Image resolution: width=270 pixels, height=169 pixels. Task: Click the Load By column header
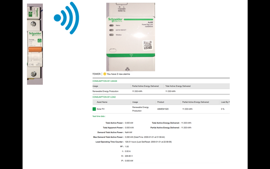point(225,102)
